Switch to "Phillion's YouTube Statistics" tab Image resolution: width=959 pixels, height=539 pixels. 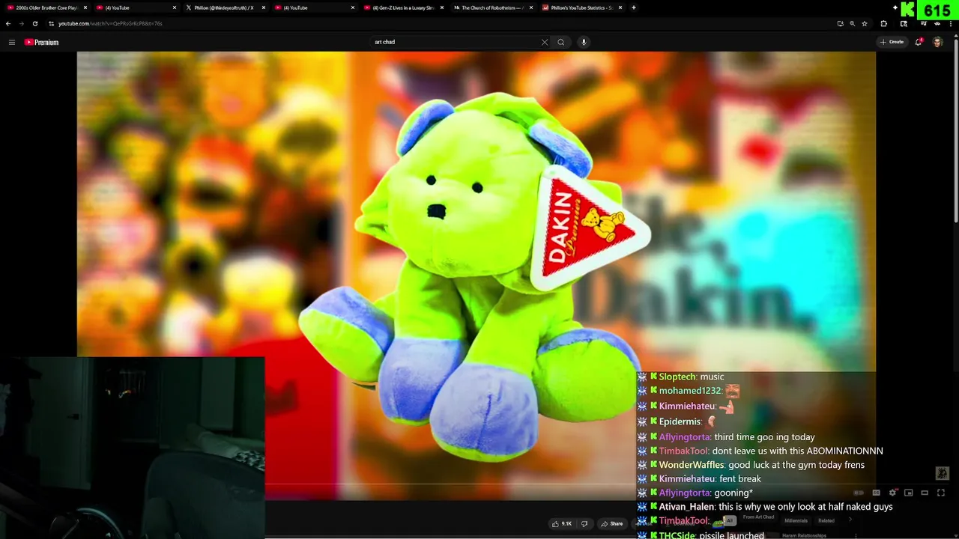[x=581, y=7]
